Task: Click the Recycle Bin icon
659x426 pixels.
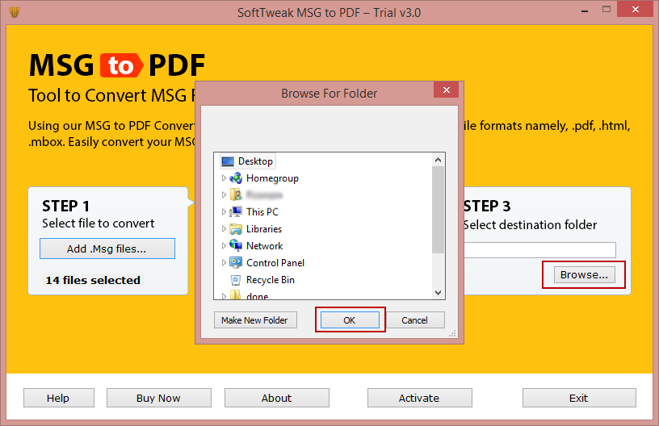Action: [x=236, y=280]
